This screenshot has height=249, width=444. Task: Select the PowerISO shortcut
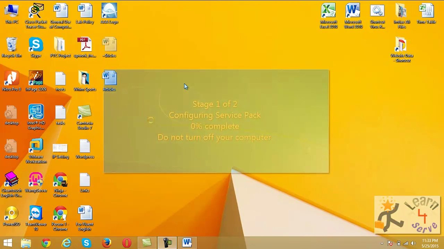click(11, 216)
